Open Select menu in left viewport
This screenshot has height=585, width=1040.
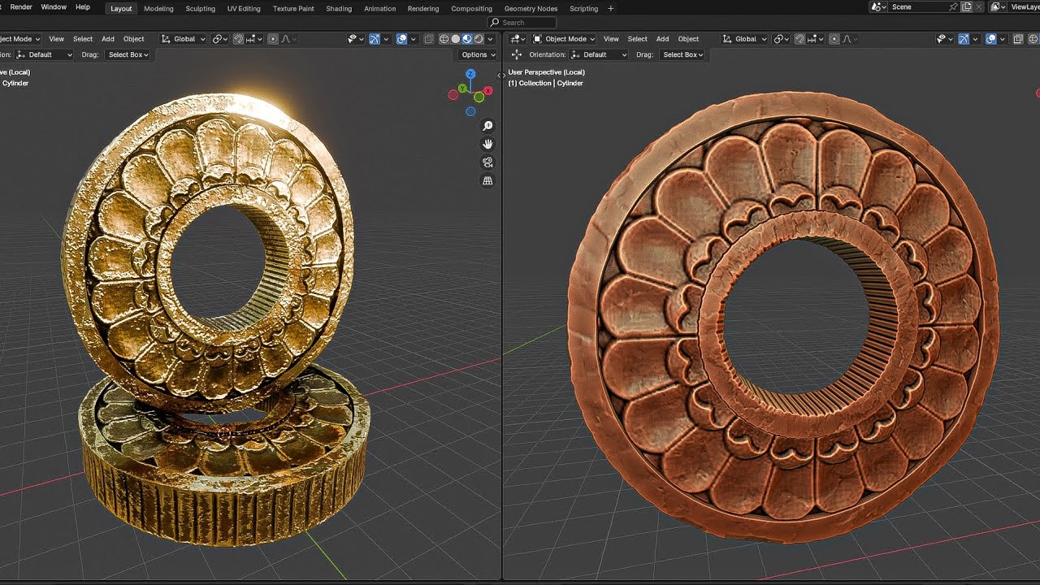click(x=83, y=39)
